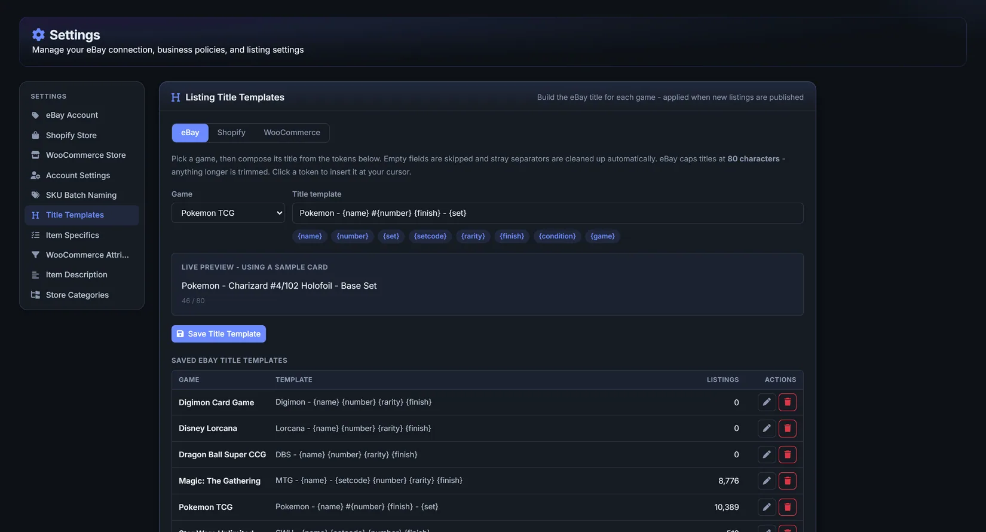The width and height of the screenshot is (986, 532).
Task: Open Item Specifics settings
Action: [x=82, y=236]
